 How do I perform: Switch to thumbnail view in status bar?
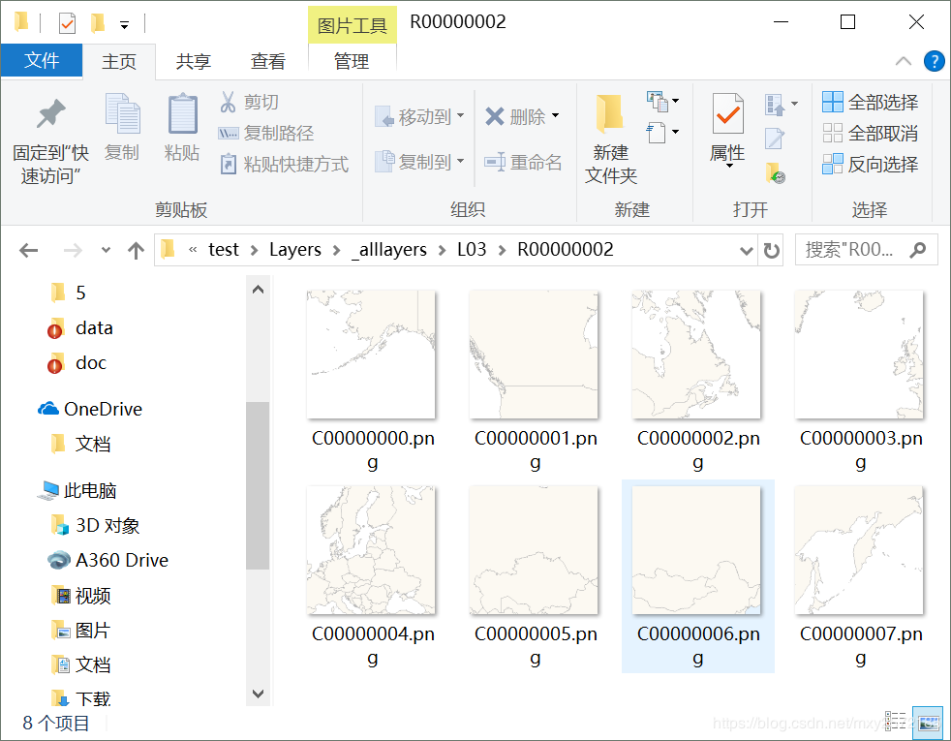click(927, 721)
